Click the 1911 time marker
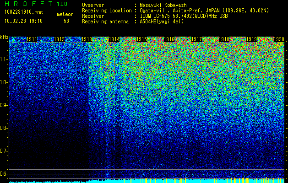Viewport: 288px width, 183px height. pos(32,39)
